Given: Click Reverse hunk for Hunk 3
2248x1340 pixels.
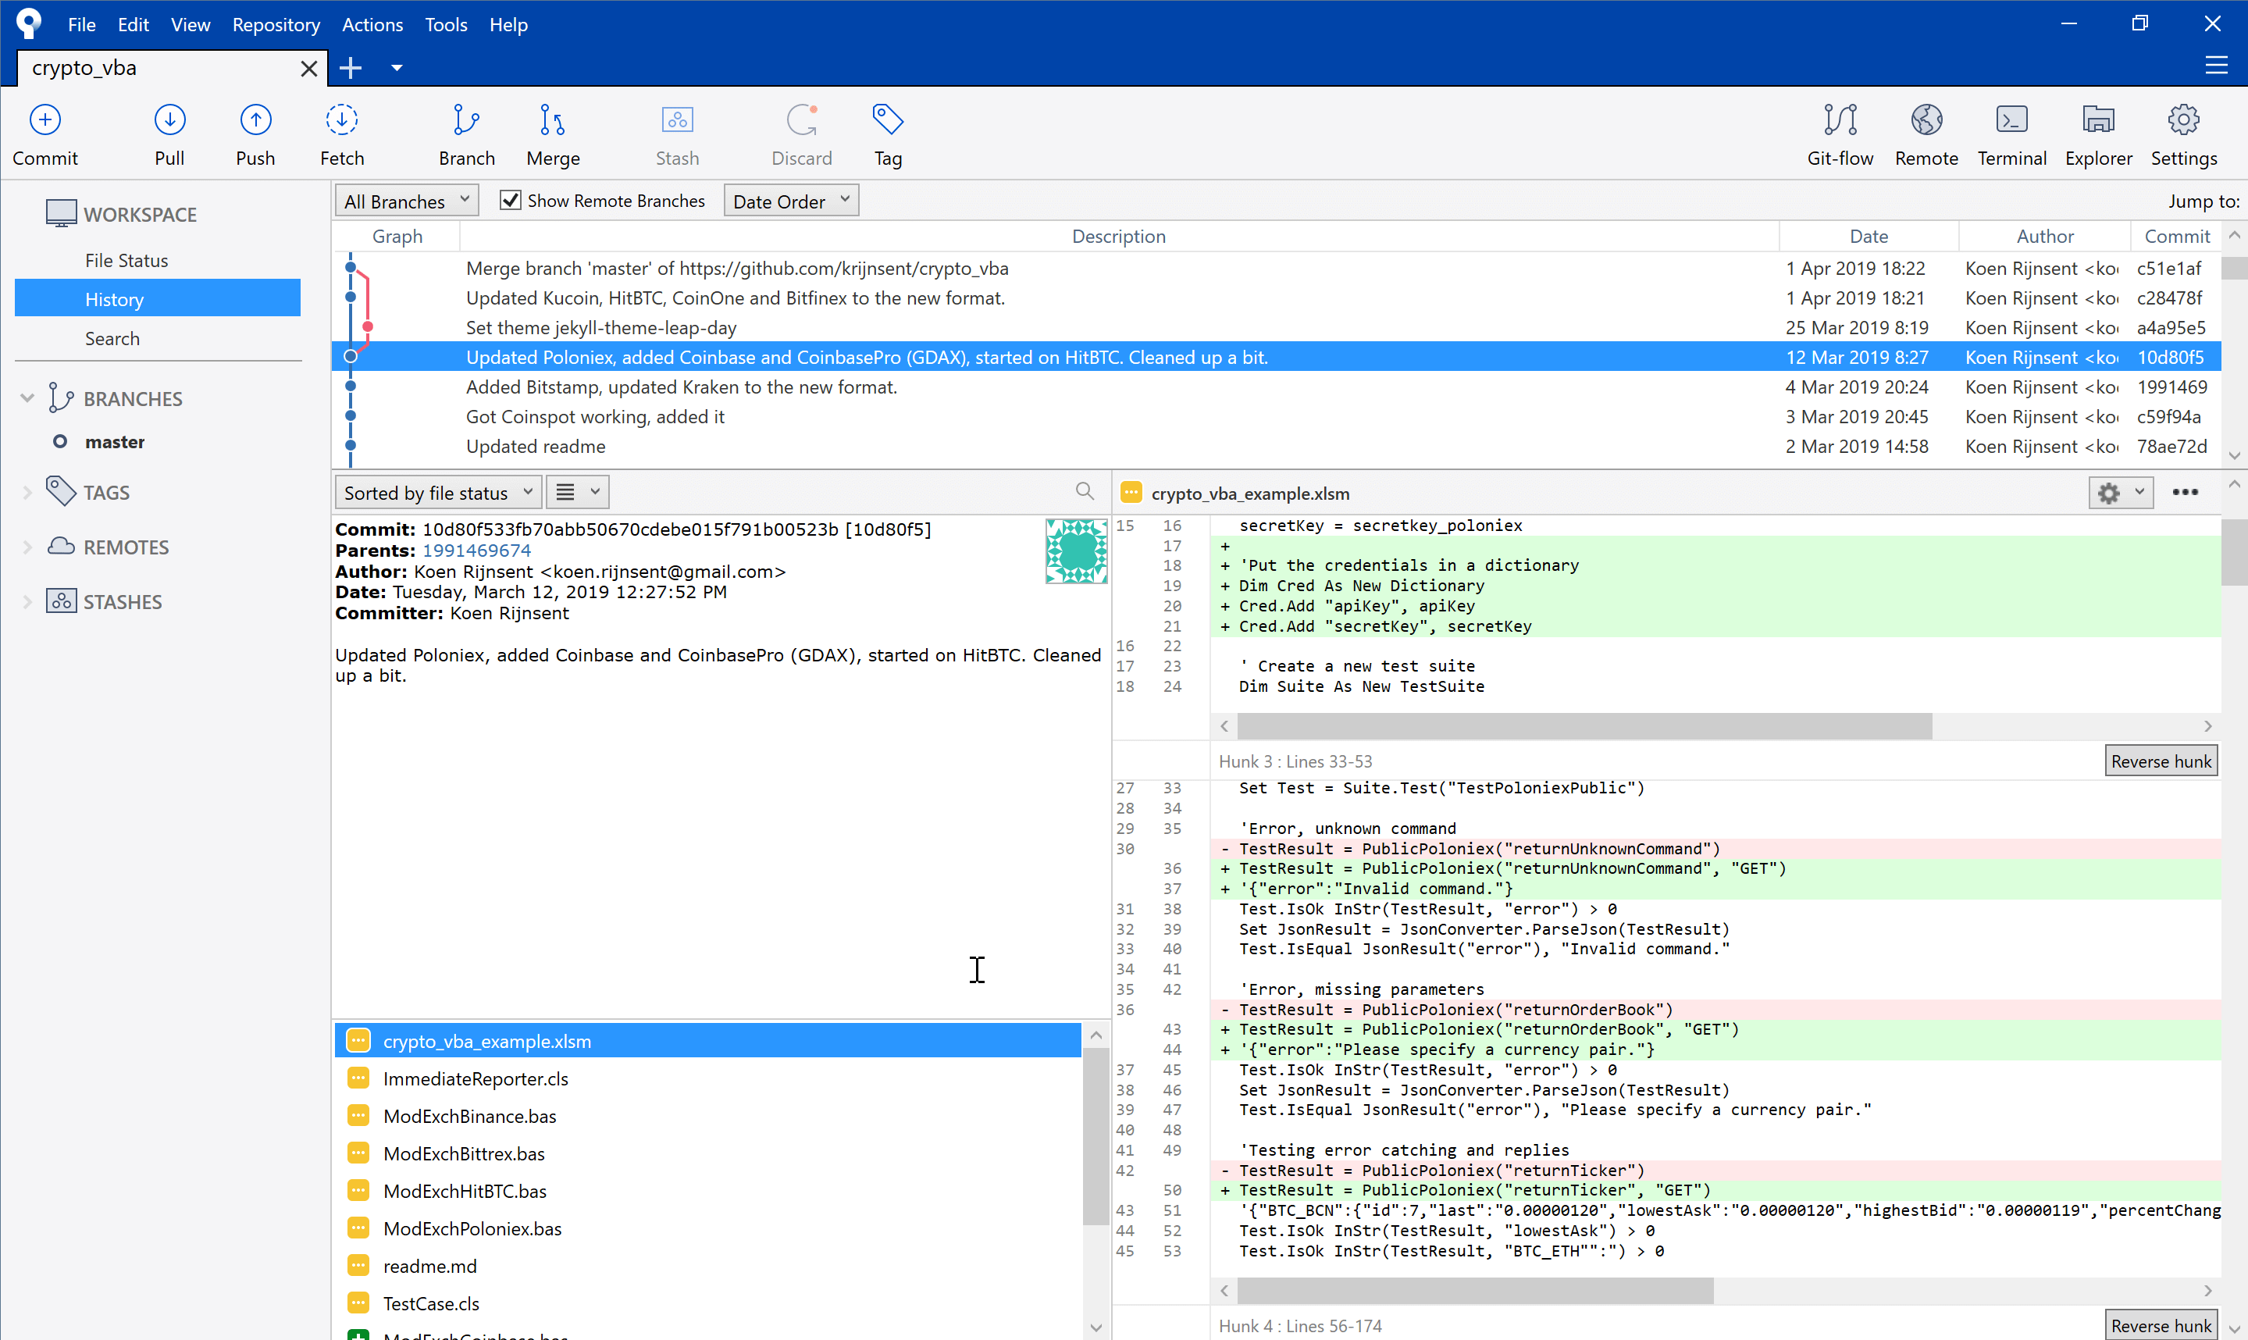Looking at the screenshot, I should (2161, 761).
